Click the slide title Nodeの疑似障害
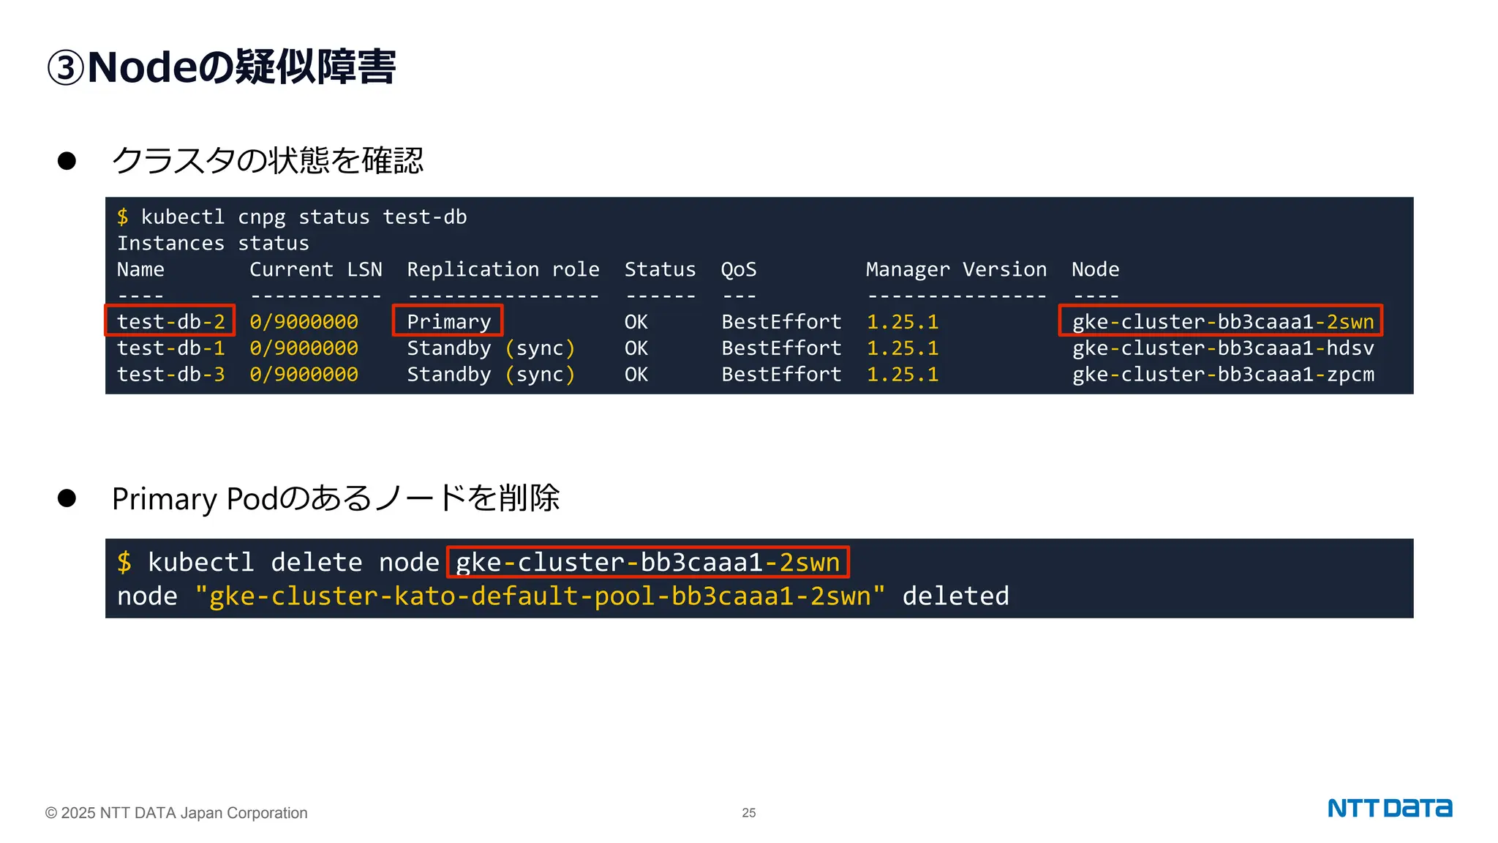 221,67
